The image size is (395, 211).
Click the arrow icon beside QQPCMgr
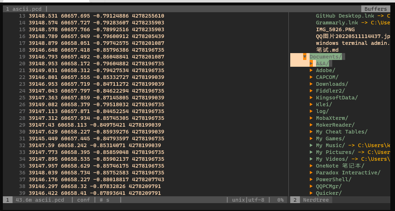click(x=311, y=186)
